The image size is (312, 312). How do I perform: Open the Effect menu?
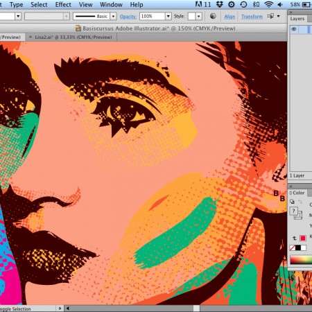pyautogui.click(x=63, y=5)
